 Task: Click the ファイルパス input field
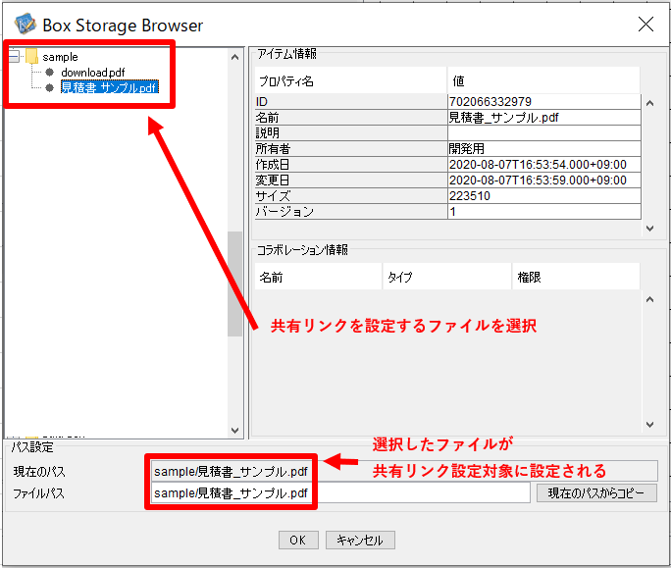340,493
